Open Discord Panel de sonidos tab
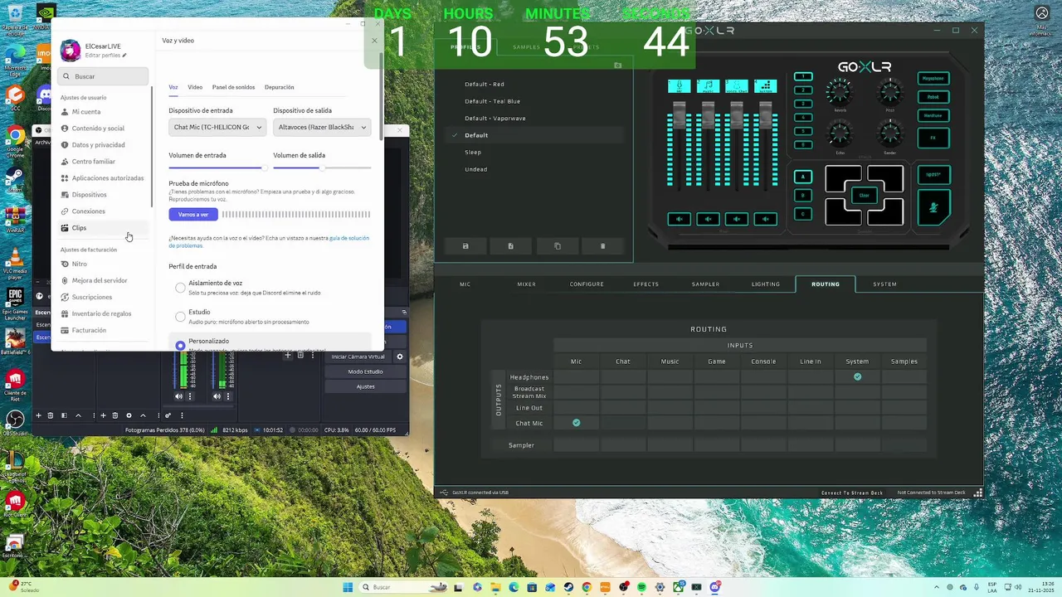1062x597 pixels. pyautogui.click(x=233, y=87)
